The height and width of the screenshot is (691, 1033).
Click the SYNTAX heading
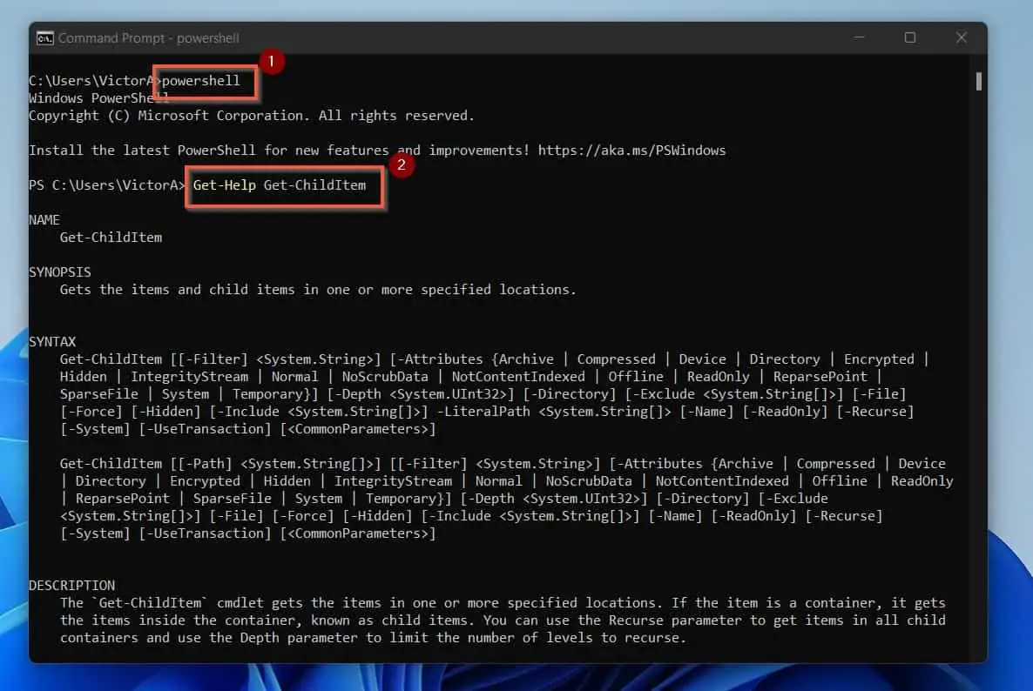[x=52, y=342]
